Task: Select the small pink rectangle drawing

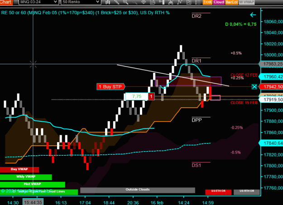Action: (x=216, y=98)
